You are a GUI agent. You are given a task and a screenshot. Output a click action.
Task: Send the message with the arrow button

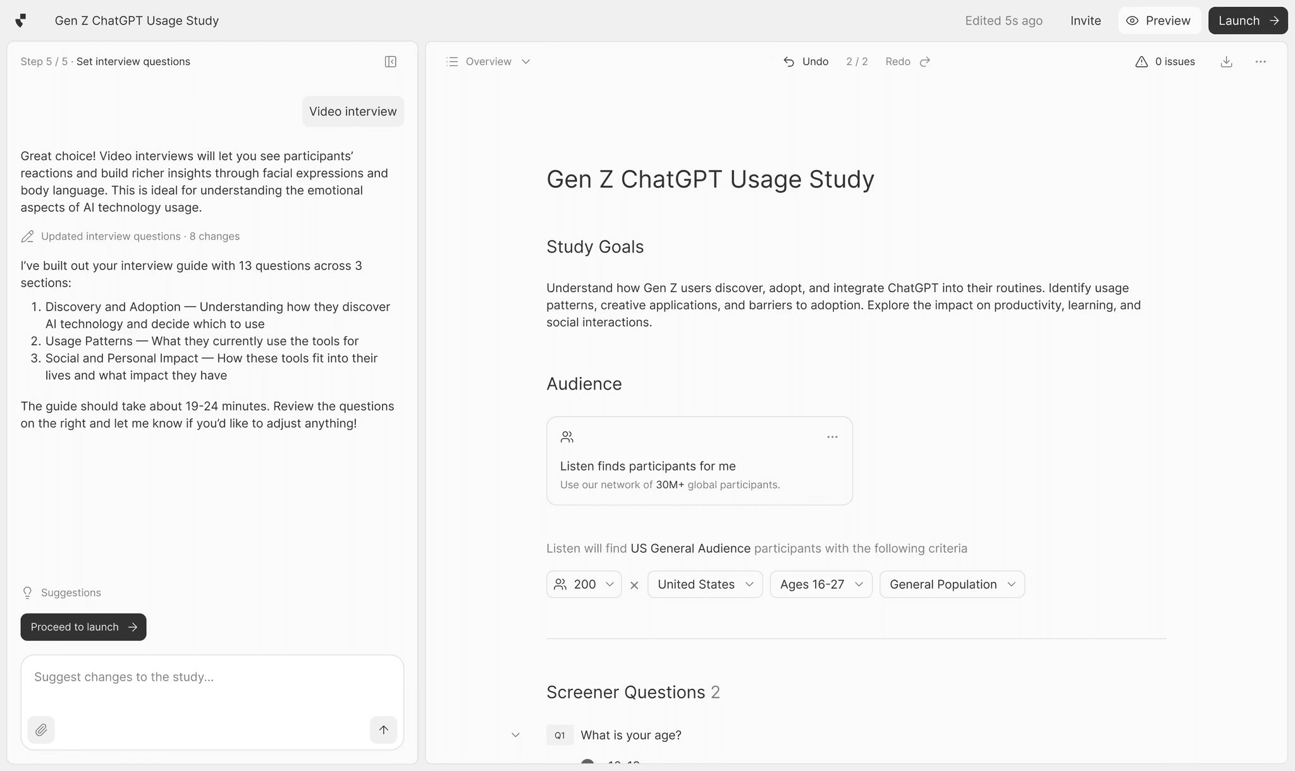(x=383, y=730)
